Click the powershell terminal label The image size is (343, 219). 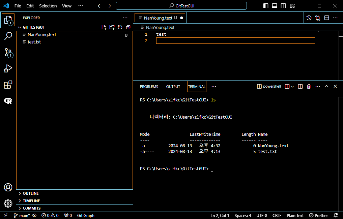coord(269,87)
